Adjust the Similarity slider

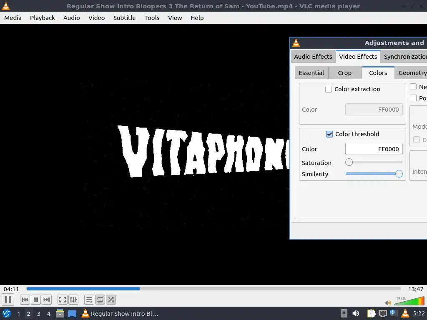click(374, 174)
